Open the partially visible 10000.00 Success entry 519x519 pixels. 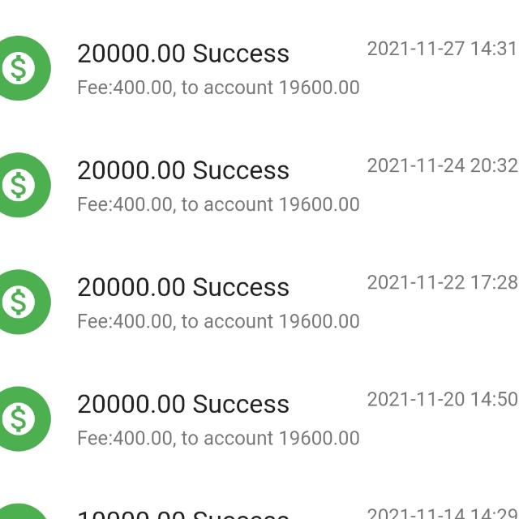click(182, 514)
